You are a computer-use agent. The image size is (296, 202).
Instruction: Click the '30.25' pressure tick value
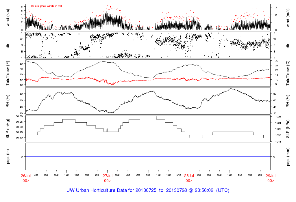pos(19,122)
